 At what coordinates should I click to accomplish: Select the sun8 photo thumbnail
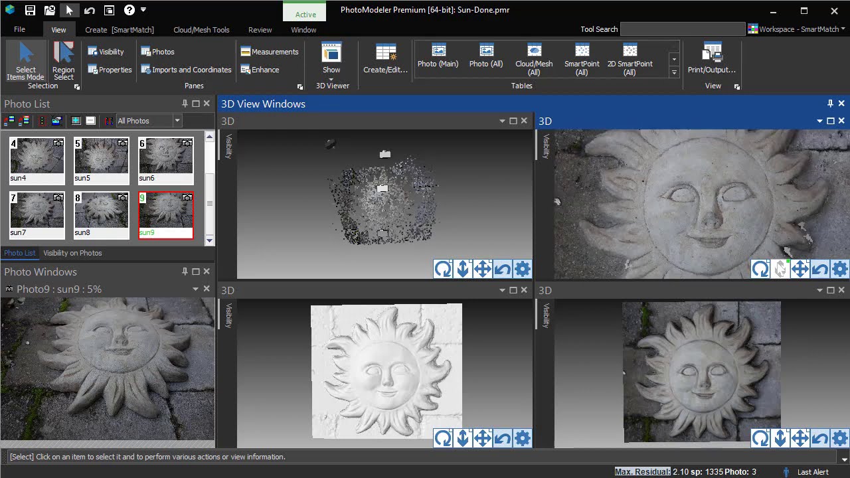click(102, 214)
